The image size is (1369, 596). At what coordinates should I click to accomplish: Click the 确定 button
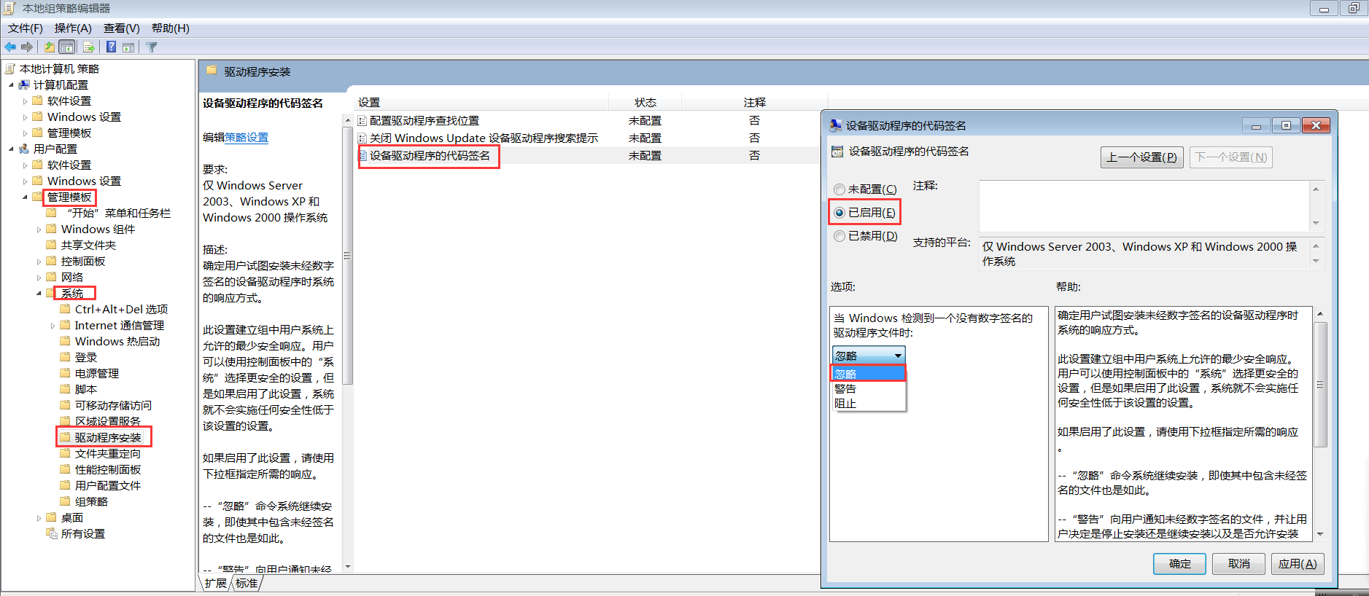click(x=1179, y=564)
